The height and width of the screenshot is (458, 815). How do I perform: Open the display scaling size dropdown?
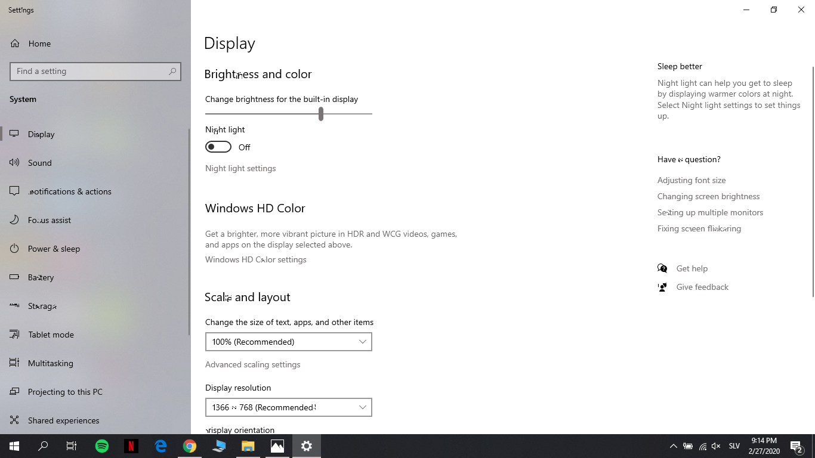click(288, 341)
